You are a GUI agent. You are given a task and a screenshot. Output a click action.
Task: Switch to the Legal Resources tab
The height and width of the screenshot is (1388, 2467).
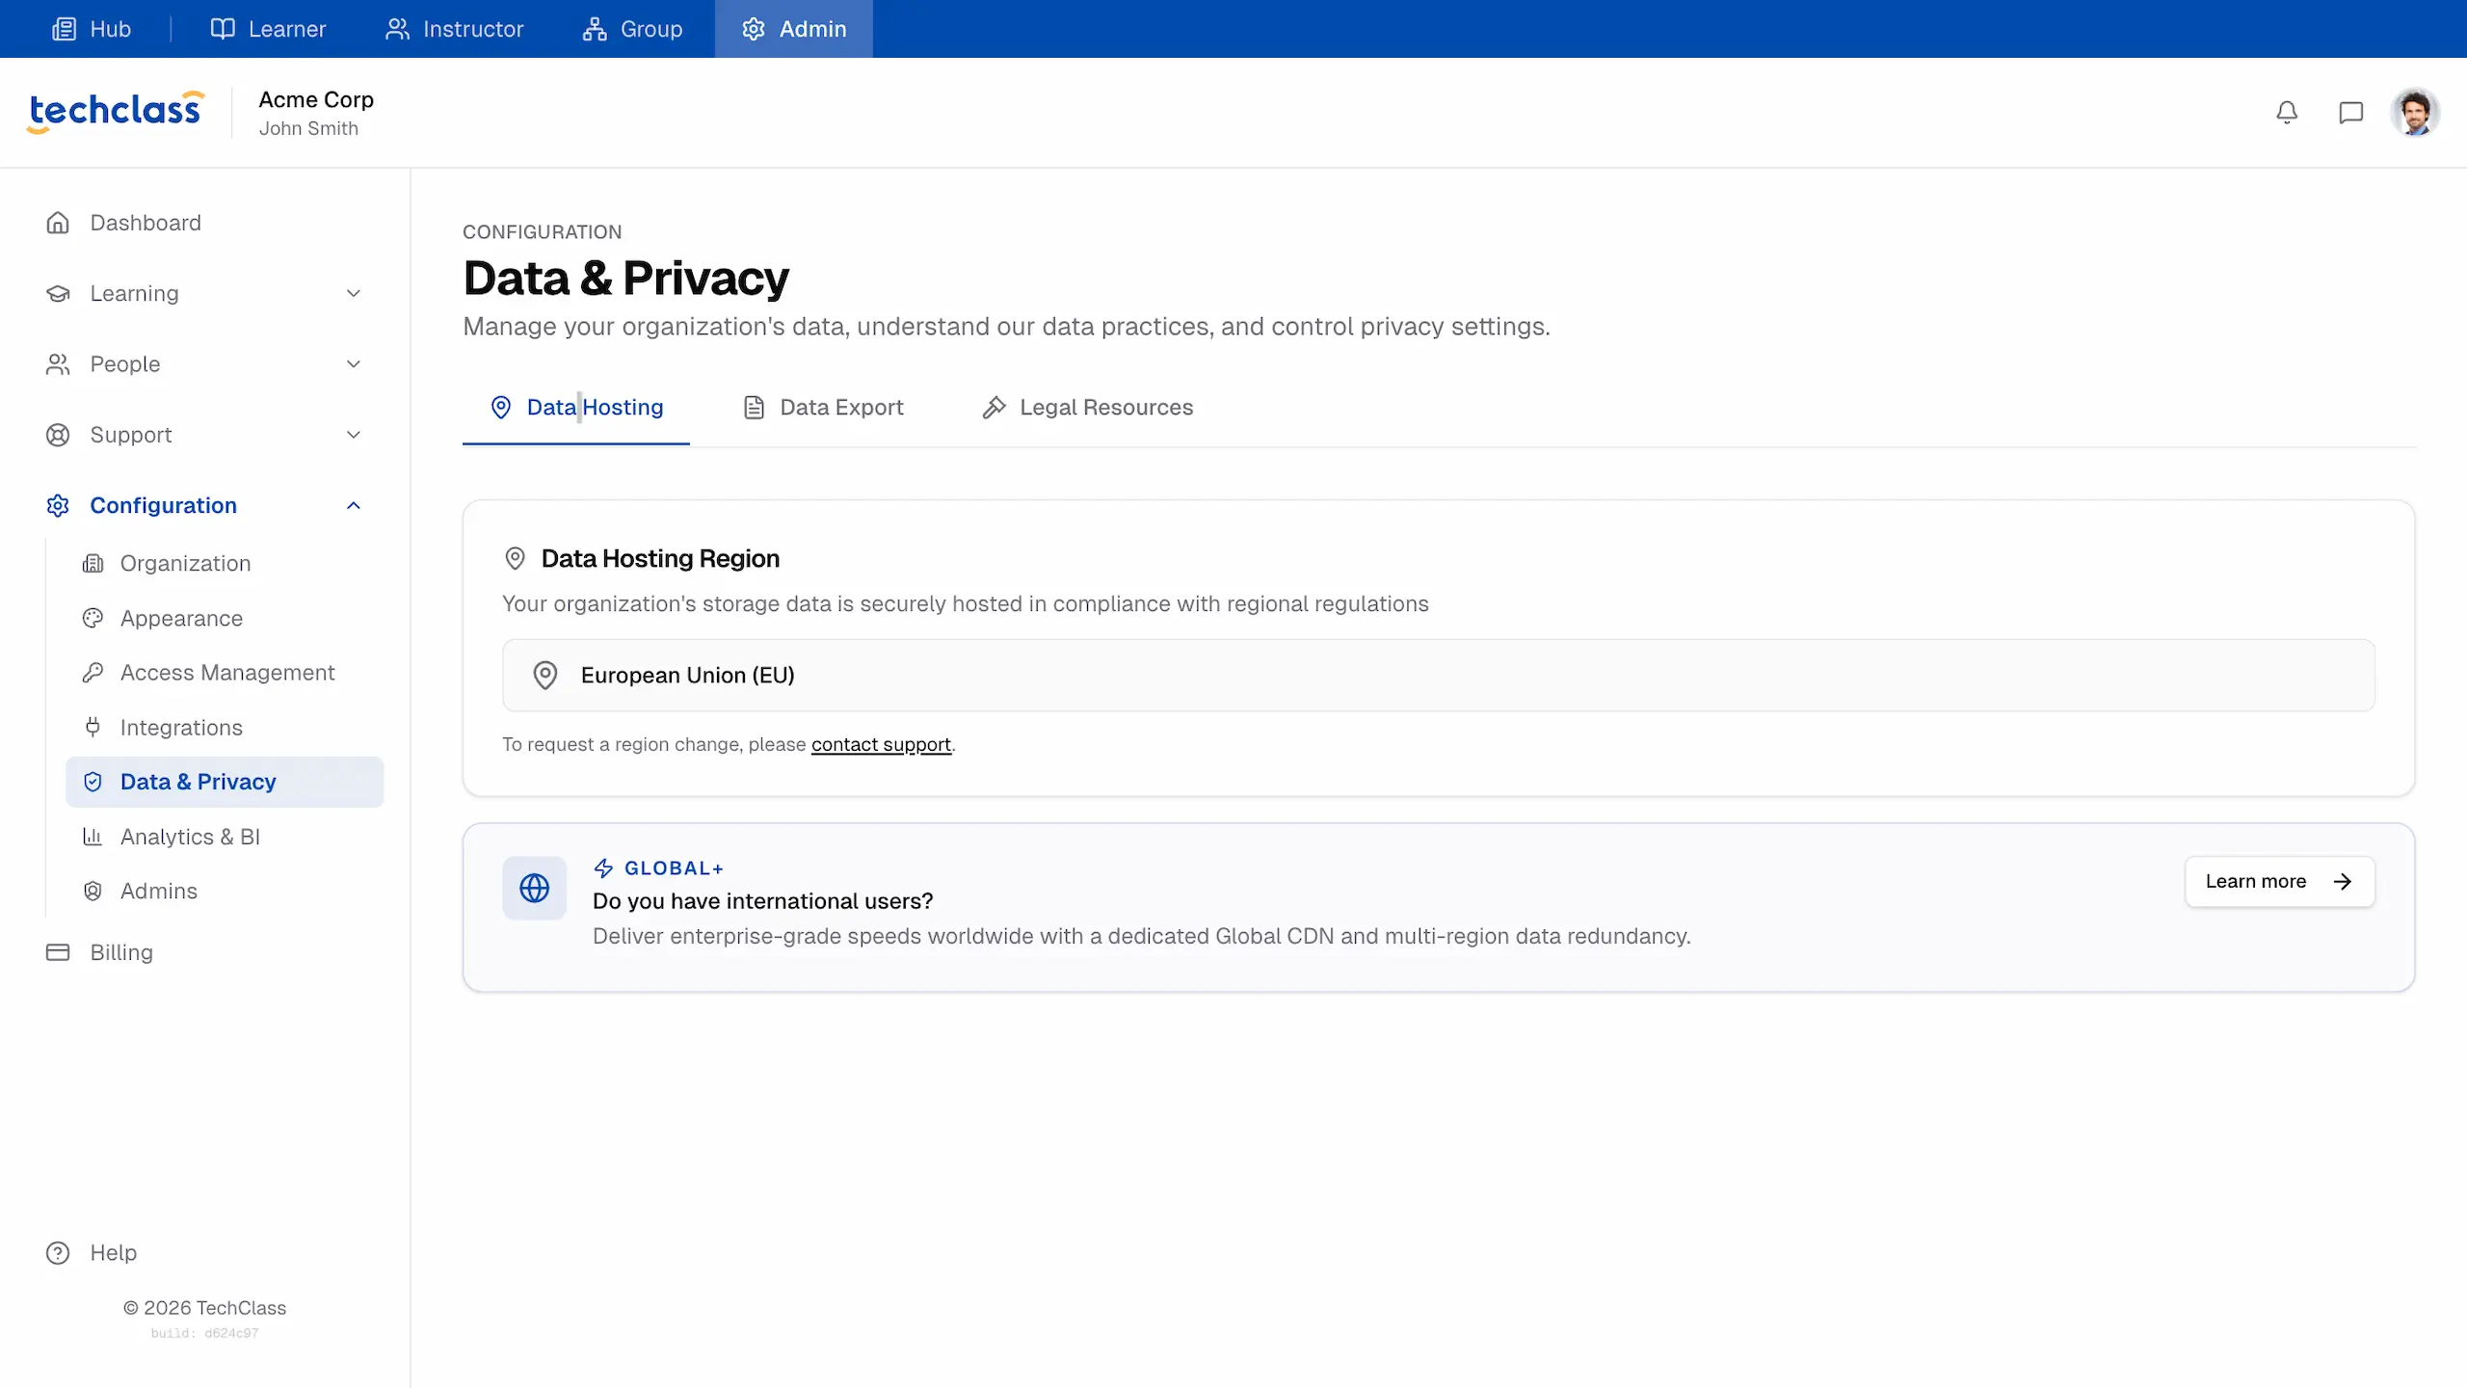click(1088, 408)
